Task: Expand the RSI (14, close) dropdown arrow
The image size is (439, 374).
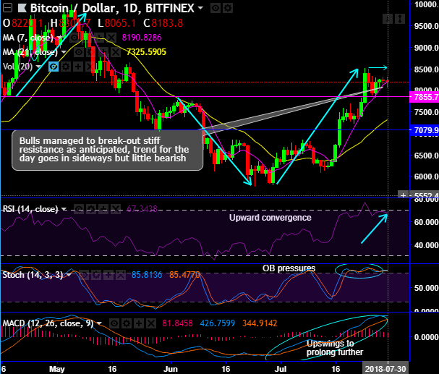Action: pos(64,209)
